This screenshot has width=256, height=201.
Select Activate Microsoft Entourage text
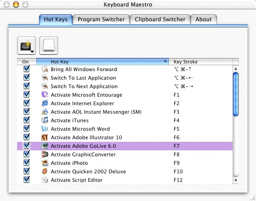[86, 95]
